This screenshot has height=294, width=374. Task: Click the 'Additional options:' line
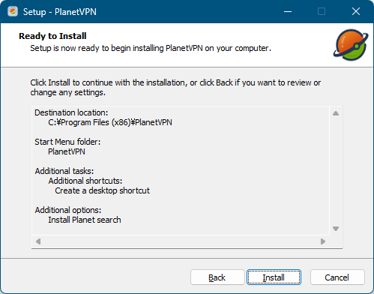click(x=68, y=210)
